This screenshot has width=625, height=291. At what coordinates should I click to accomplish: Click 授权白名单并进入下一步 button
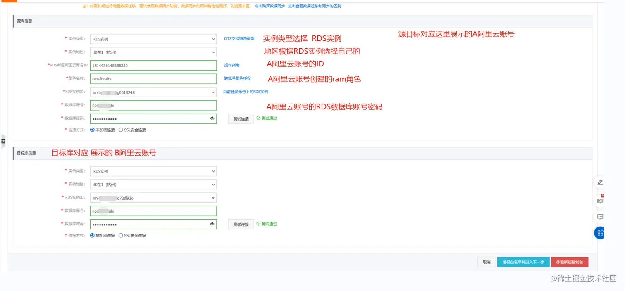click(523, 262)
